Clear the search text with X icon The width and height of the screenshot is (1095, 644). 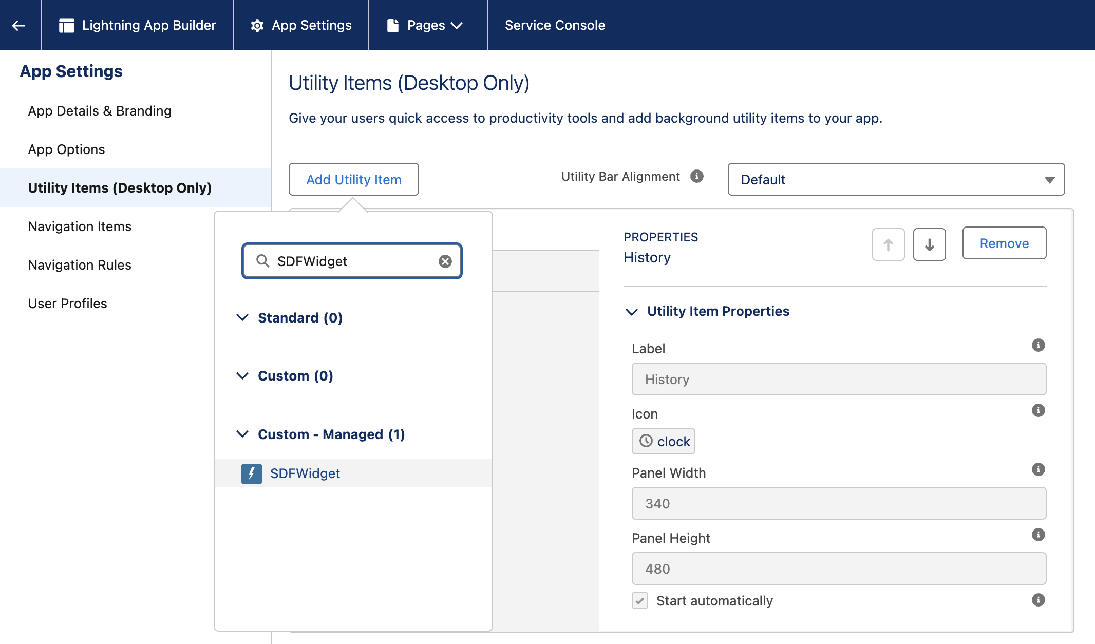tap(445, 261)
